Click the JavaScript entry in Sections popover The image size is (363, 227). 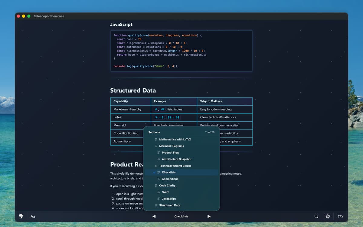(168, 199)
